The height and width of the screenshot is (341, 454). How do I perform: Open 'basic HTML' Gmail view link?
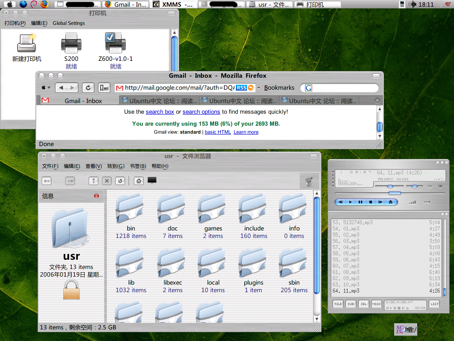[x=218, y=132]
